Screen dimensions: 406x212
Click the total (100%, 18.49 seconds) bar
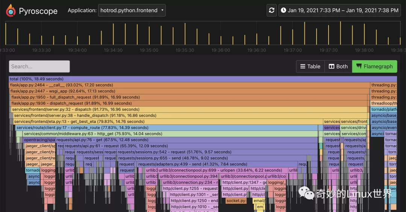(x=203, y=79)
